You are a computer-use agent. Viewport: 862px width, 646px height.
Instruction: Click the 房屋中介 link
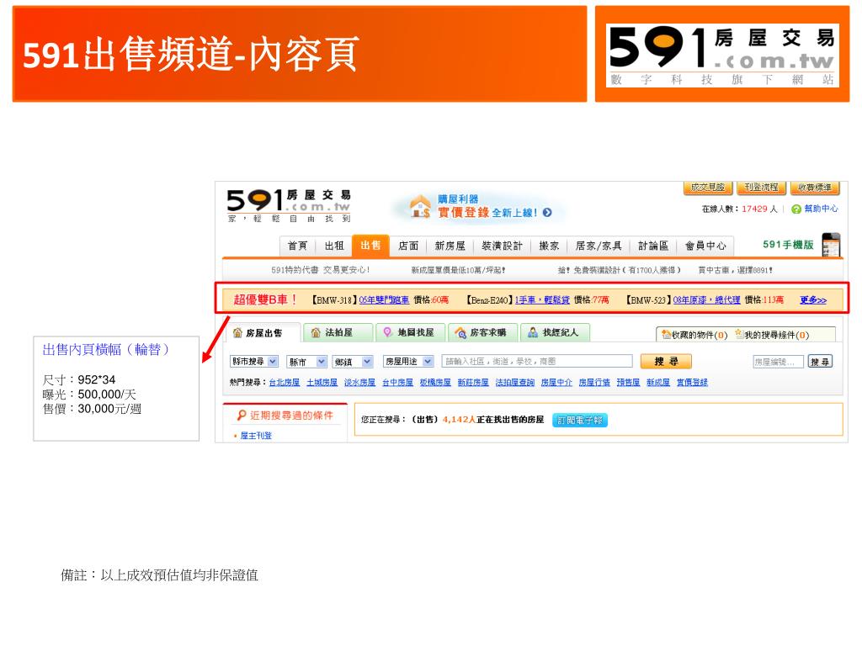[x=556, y=383]
